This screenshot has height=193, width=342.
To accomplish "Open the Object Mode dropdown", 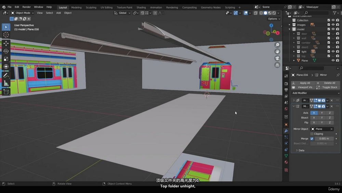I will click(23, 13).
